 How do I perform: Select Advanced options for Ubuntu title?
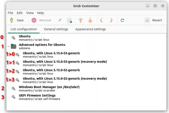pyautogui.click(x=42, y=45)
